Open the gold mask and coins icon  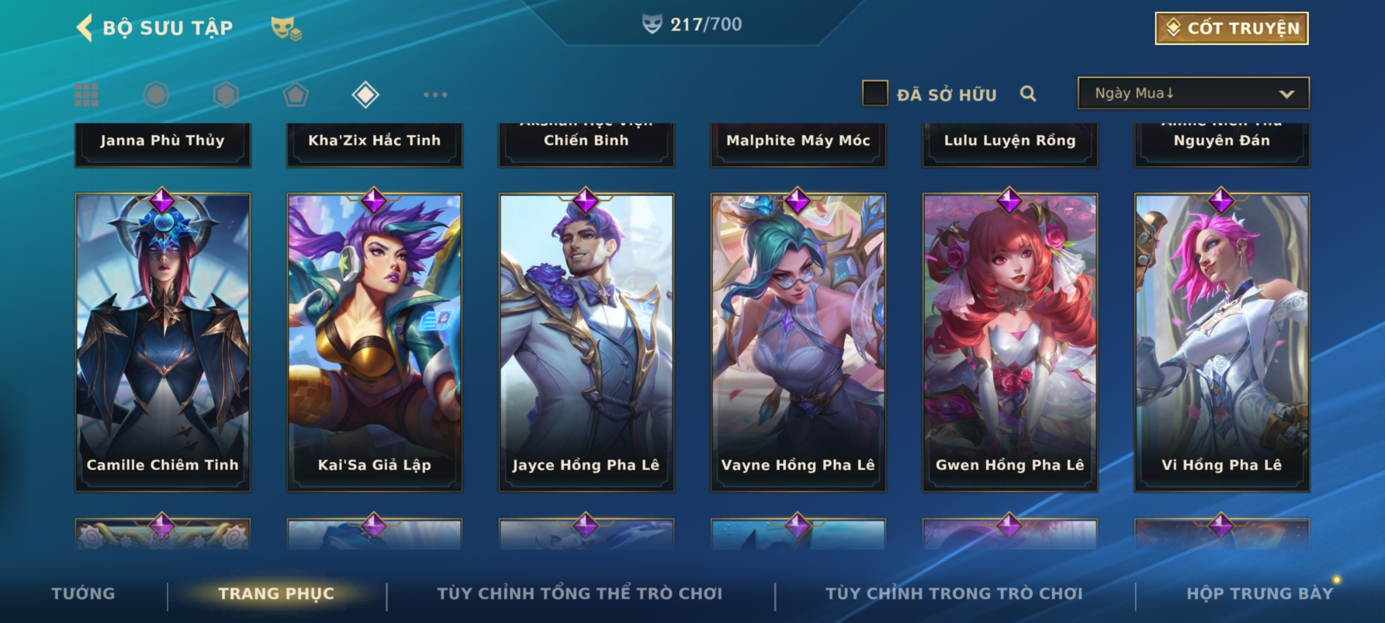pyautogui.click(x=286, y=28)
